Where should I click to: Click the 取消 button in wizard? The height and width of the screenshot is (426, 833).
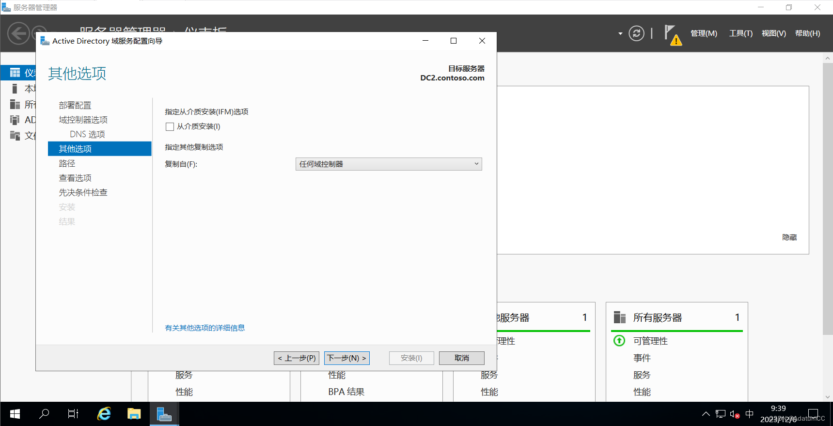point(462,358)
